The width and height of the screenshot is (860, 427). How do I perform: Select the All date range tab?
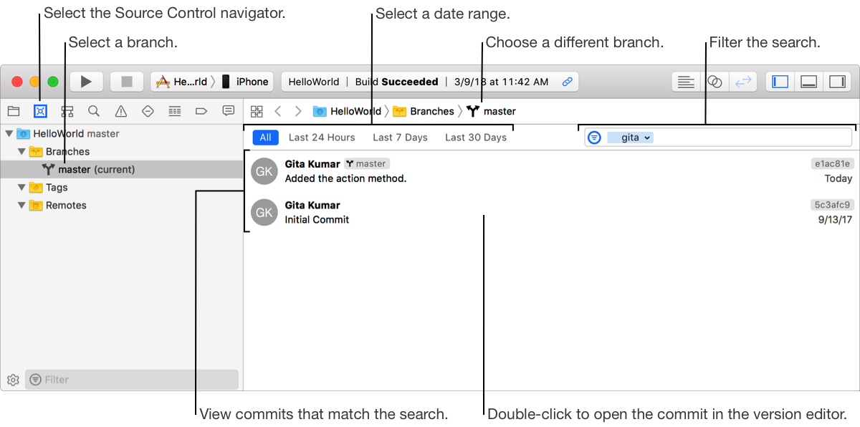point(265,138)
